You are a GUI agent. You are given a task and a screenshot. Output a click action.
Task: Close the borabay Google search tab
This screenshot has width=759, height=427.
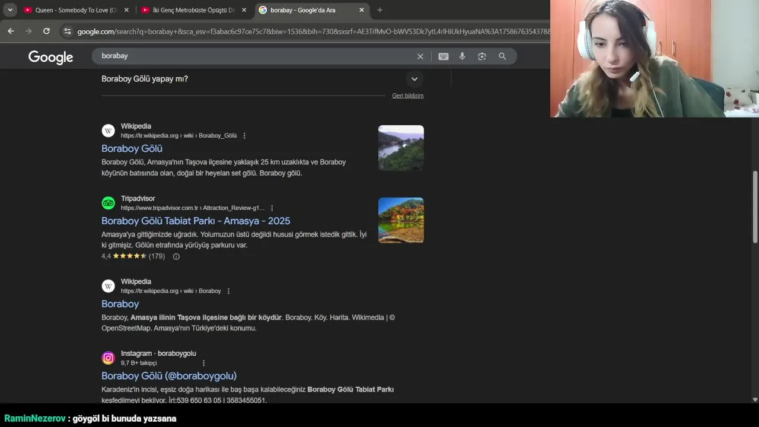click(362, 10)
